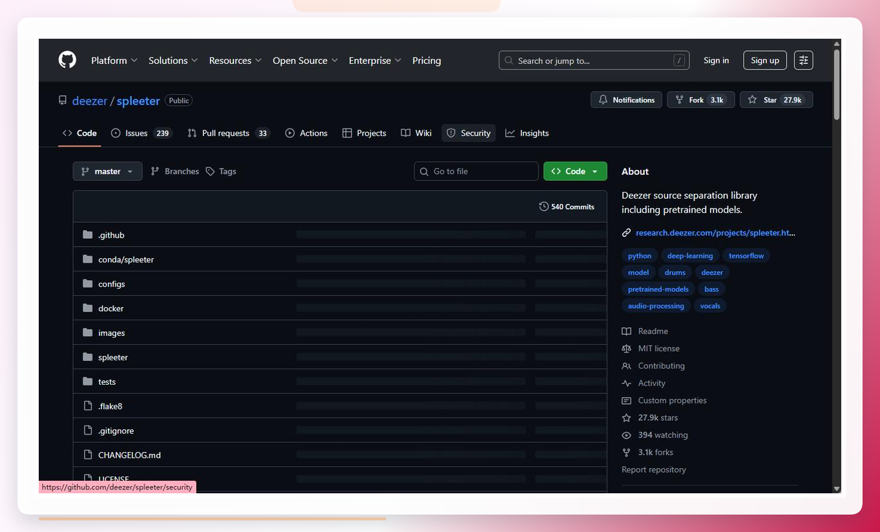The image size is (880, 532).
Task: Open the 540 Commits history link
Action: click(567, 207)
